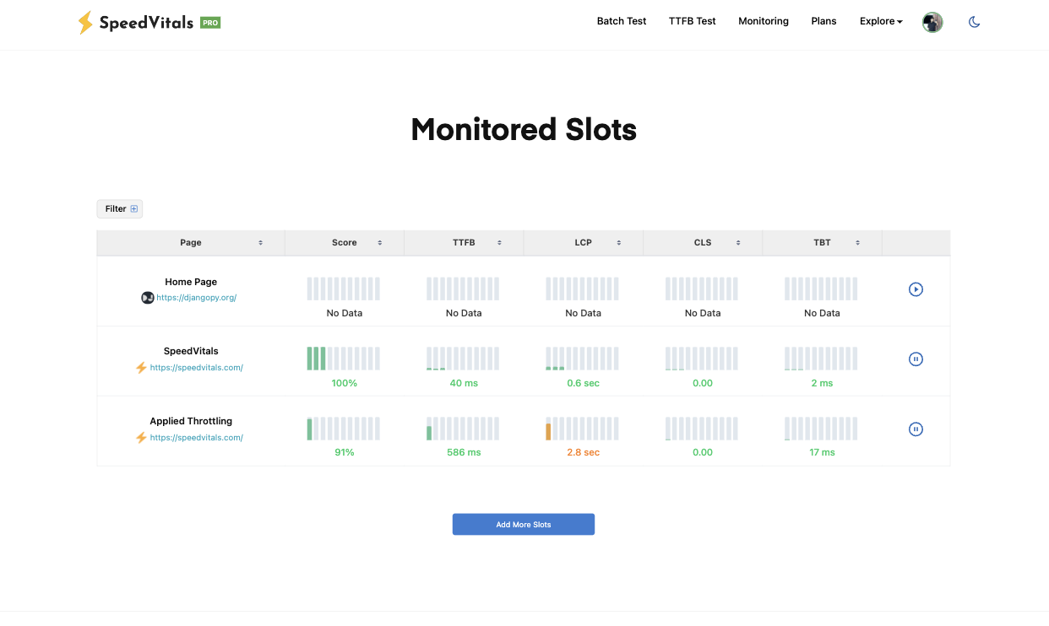Go to Batch Test page
The width and height of the screenshot is (1049, 626).
click(x=622, y=21)
